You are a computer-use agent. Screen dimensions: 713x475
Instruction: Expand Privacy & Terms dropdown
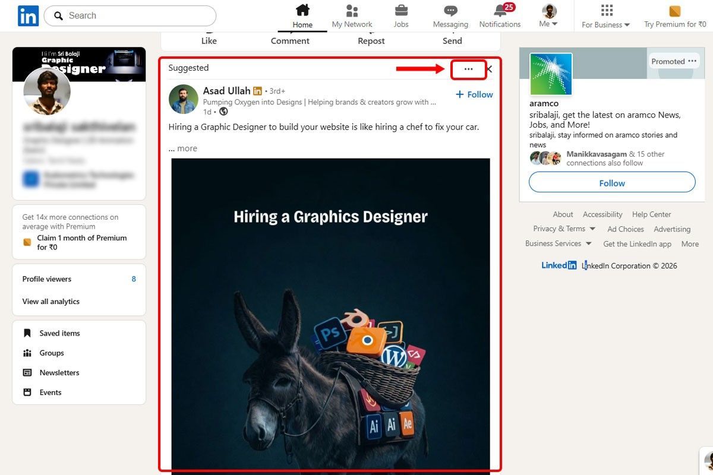(564, 229)
